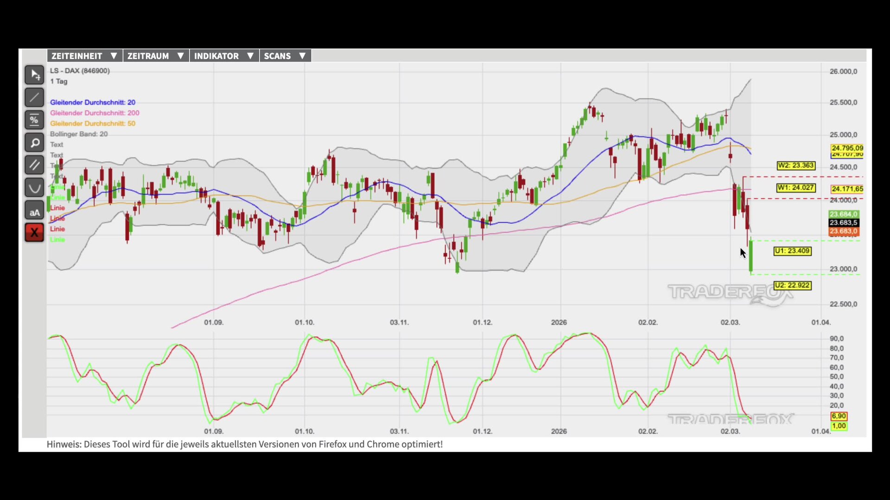
Task: Select the U1: 23.409 support label
Action: pyautogui.click(x=792, y=251)
